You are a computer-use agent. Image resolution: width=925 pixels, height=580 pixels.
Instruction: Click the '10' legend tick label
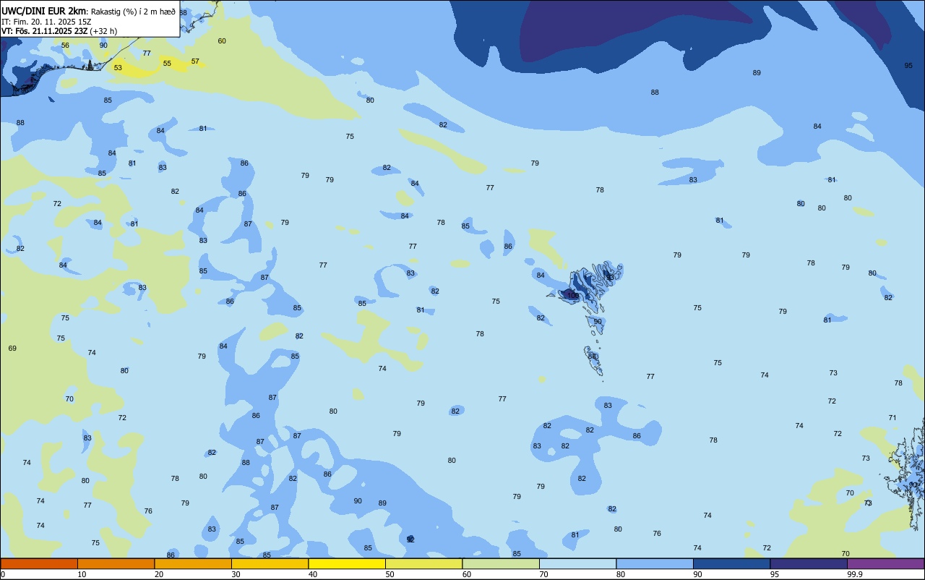[x=82, y=574]
